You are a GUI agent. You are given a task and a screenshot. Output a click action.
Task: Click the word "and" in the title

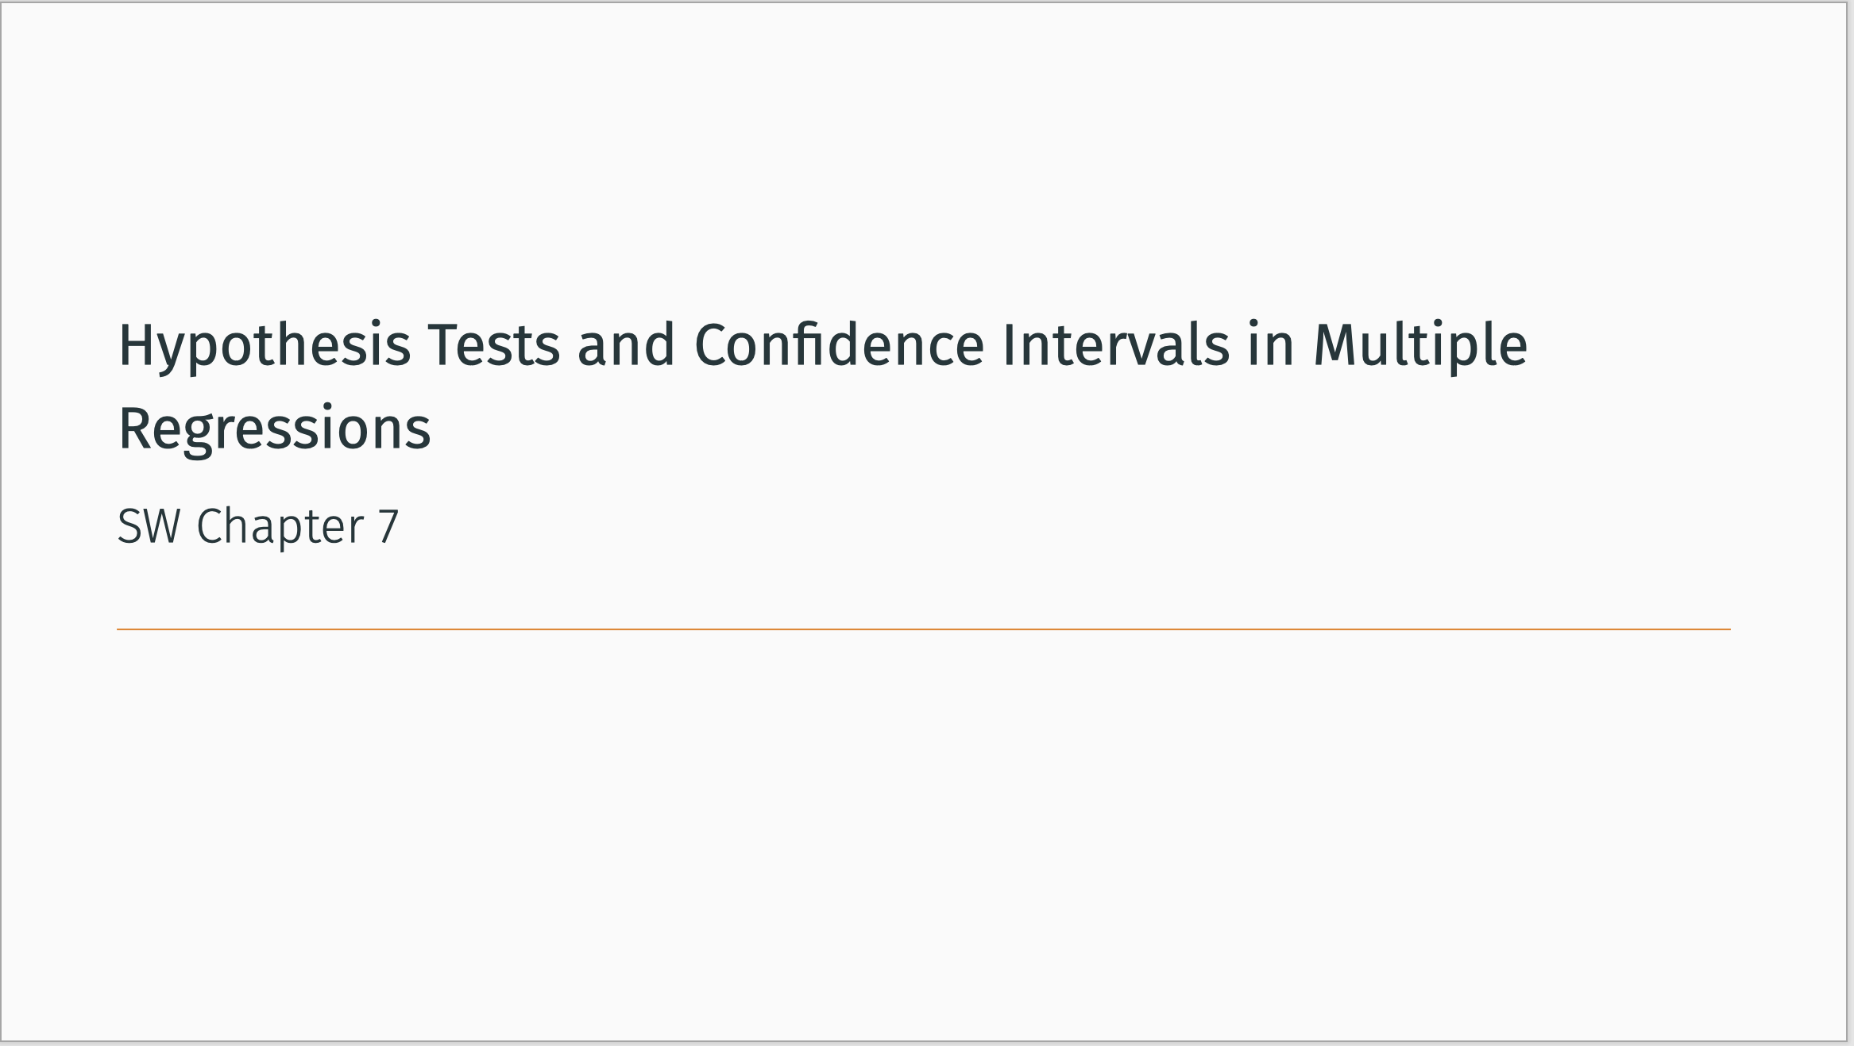tap(626, 346)
